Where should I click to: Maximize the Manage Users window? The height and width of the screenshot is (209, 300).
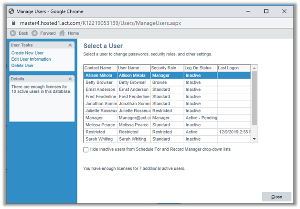pos(266,11)
